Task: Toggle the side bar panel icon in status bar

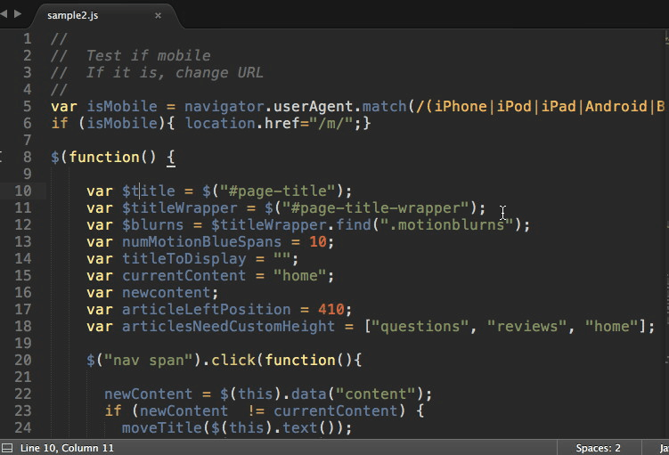Action: click(7, 448)
